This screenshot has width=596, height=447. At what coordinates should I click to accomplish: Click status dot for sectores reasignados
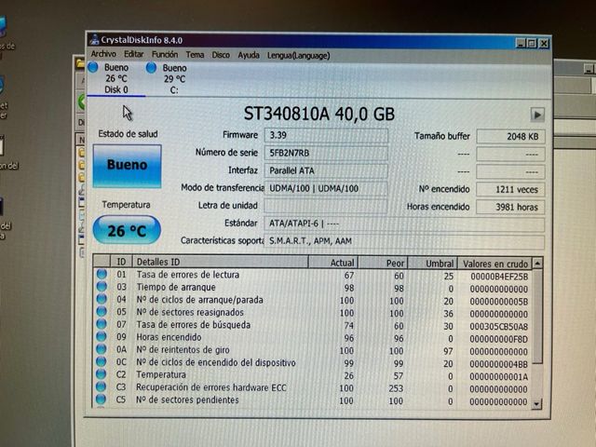click(x=102, y=312)
